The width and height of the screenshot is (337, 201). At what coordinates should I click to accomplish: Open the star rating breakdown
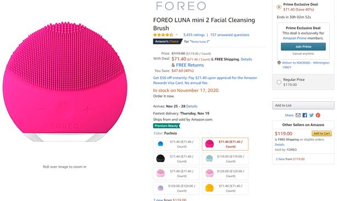(163, 35)
